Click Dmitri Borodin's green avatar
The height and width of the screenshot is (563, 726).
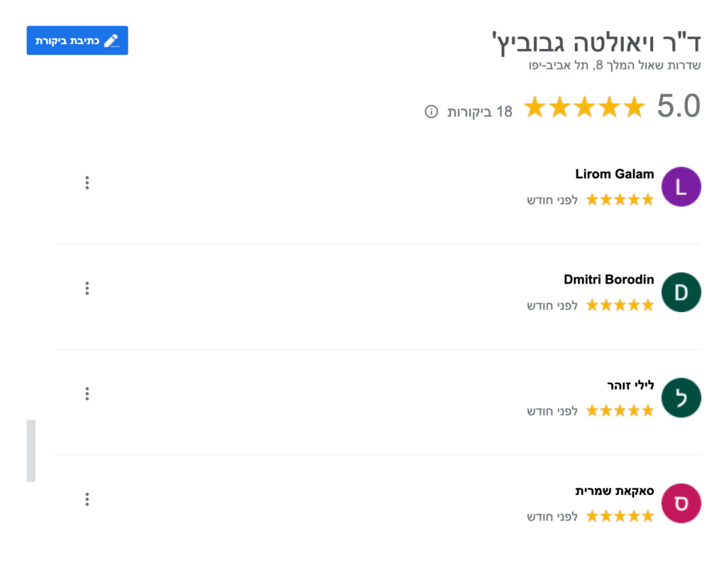(x=681, y=292)
